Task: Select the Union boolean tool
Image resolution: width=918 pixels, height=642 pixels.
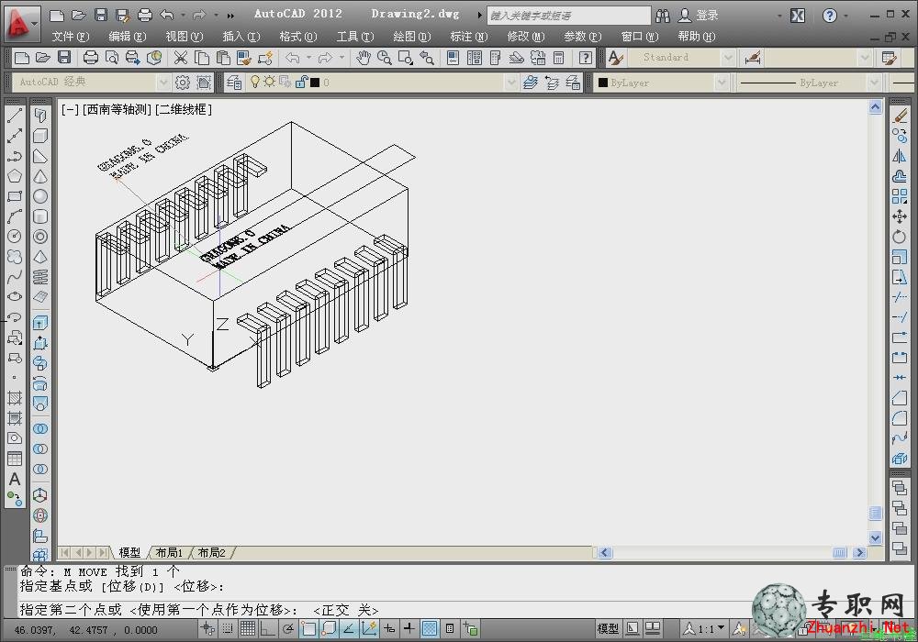Action: pos(40,428)
